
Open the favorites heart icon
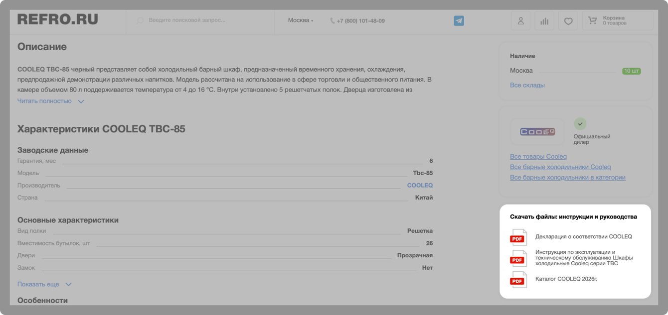pyautogui.click(x=568, y=21)
